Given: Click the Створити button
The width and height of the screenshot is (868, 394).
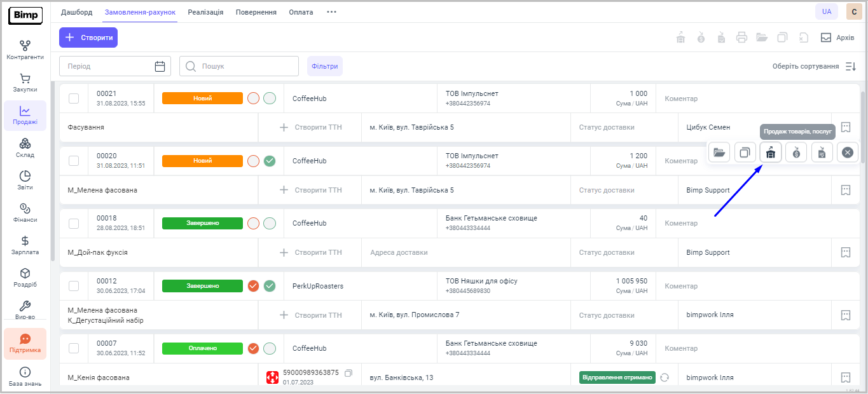Looking at the screenshot, I should [88, 37].
